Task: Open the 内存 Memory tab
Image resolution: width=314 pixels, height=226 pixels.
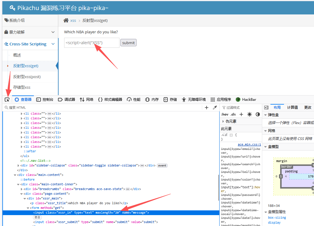Action: coord(152,100)
